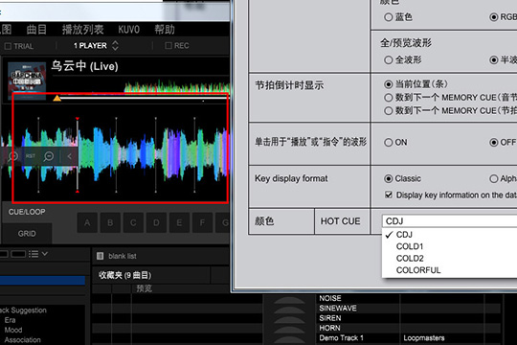Toggle the TRIAL checkbox
Viewport: 517px width, 345px height.
tap(8, 46)
